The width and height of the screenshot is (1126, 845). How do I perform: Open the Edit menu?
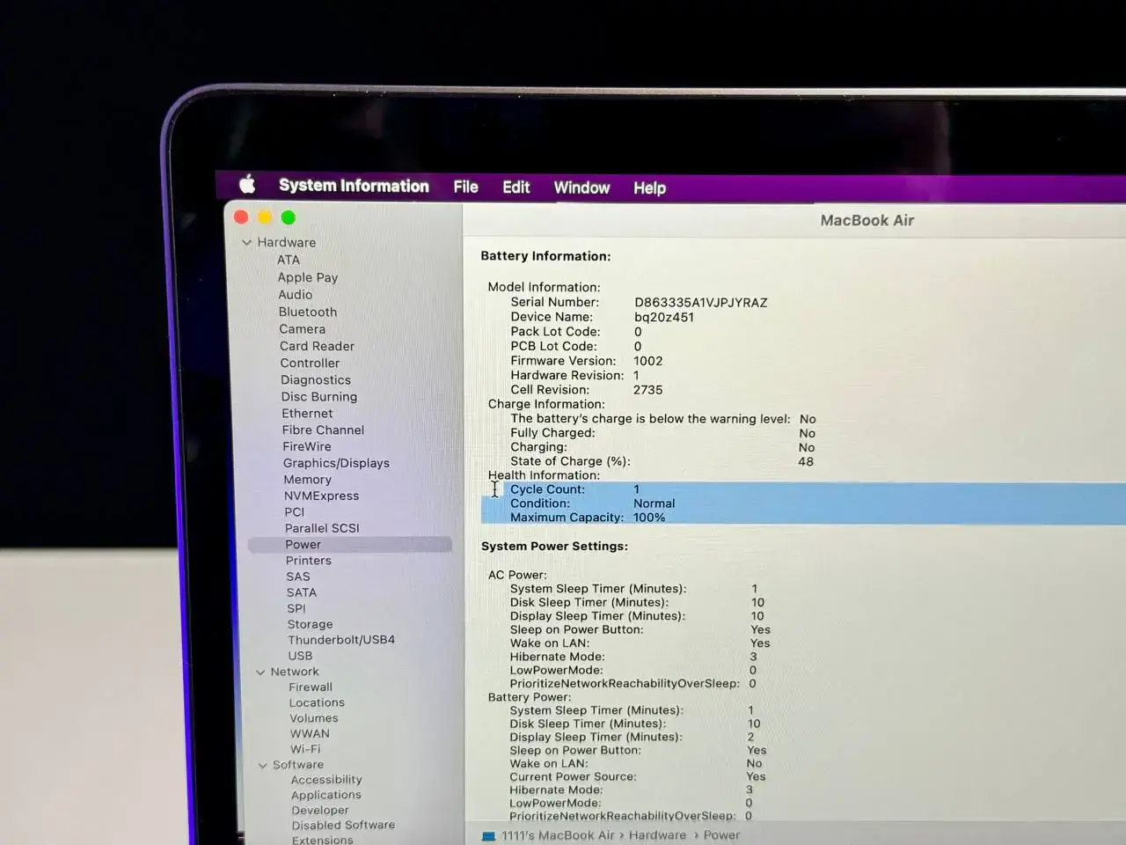515,187
